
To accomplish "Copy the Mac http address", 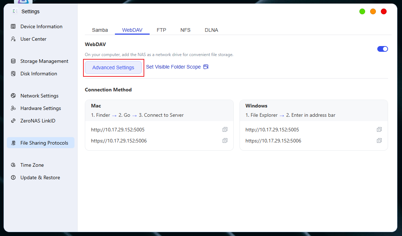I will click(225, 130).
